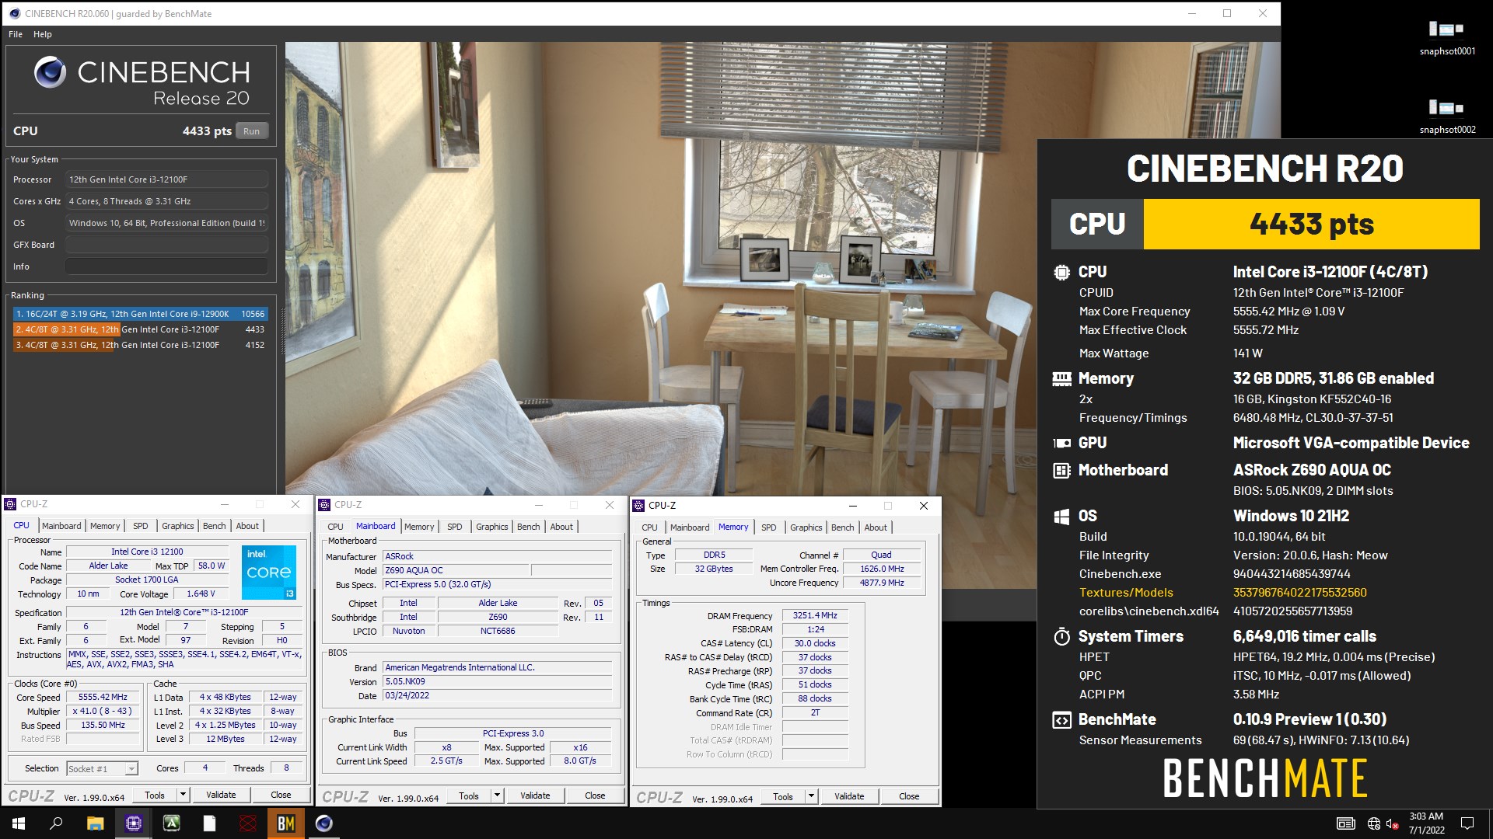Open the white document taskbar icon

pyautogui.click(x=209, y=823)
